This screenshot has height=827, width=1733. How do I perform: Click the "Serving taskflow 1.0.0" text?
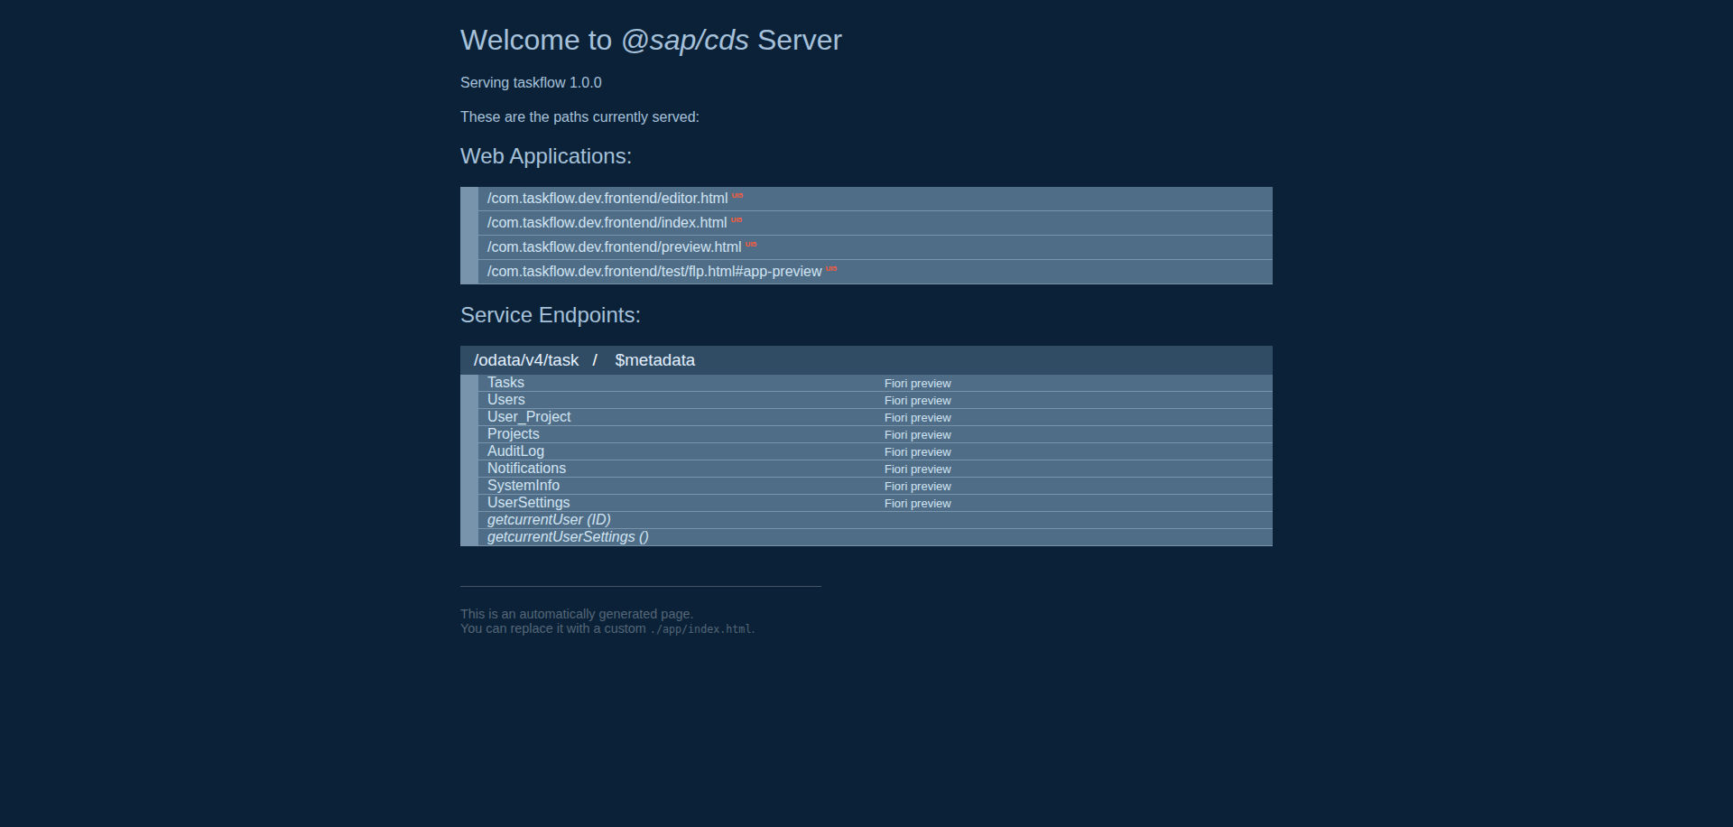coord(531,83)
